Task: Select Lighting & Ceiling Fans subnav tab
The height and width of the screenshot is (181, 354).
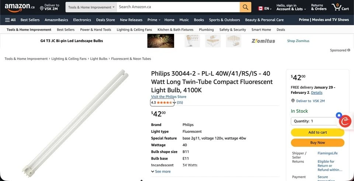Action: [134, 30]
